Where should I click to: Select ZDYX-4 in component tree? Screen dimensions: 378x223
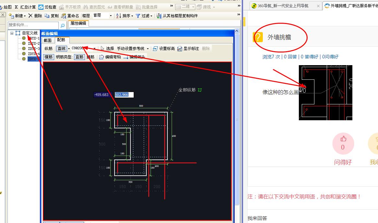[x=33, y=54]
